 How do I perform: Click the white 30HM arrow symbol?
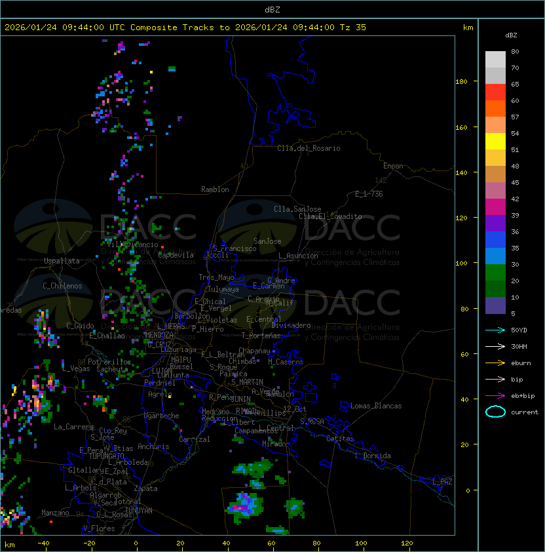(495, 346)
